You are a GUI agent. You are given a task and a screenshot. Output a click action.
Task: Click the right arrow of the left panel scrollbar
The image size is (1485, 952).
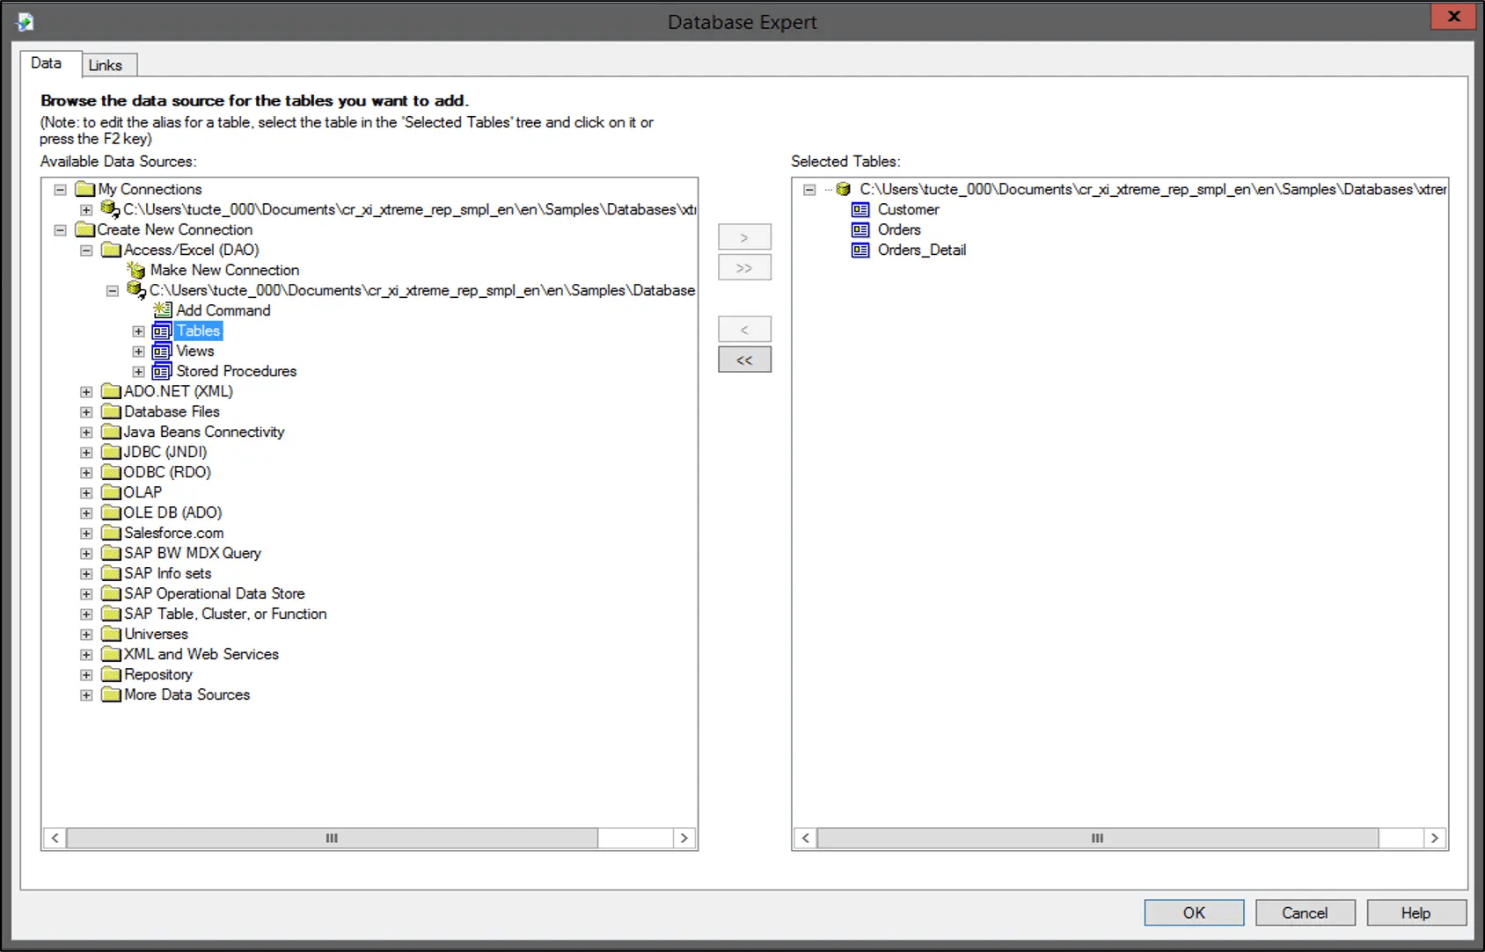click(684, 838)
